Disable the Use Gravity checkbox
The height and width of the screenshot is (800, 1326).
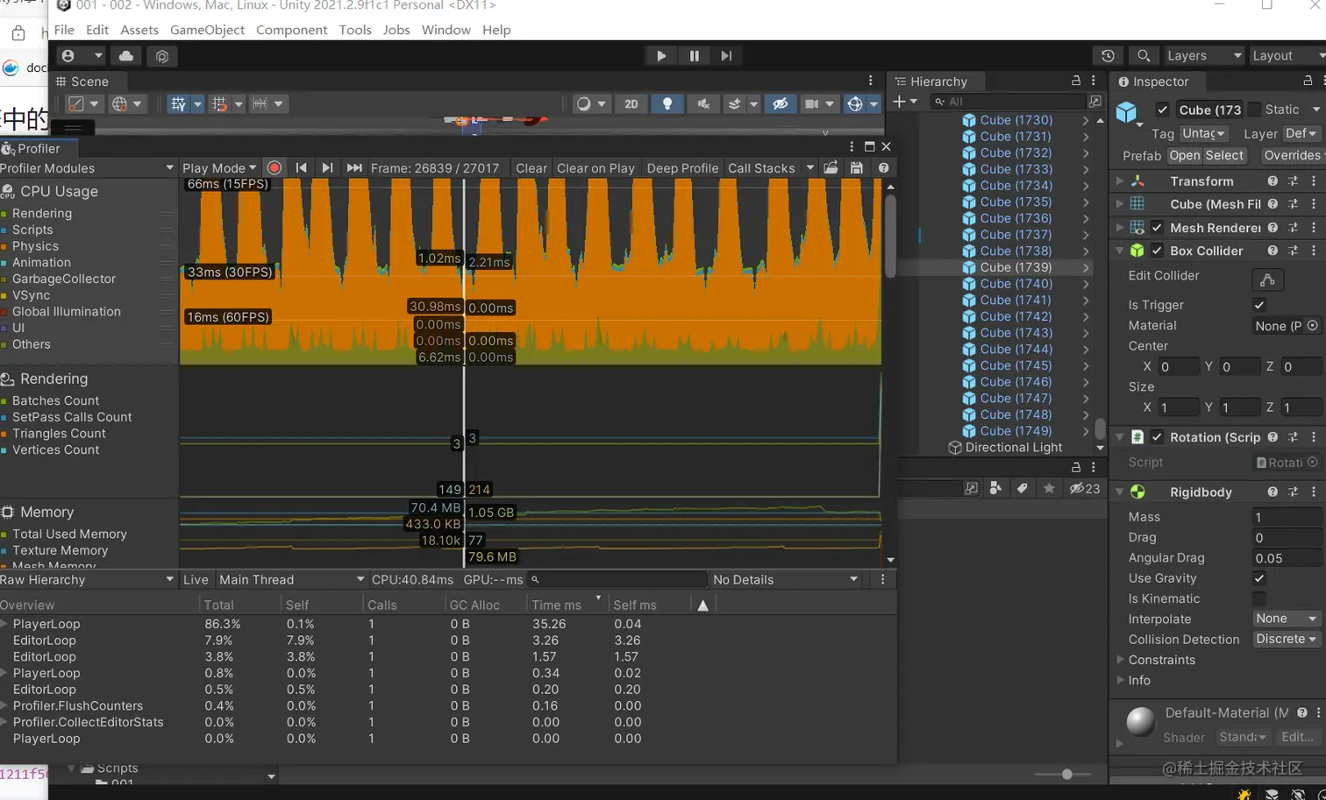coord(1259,578)
